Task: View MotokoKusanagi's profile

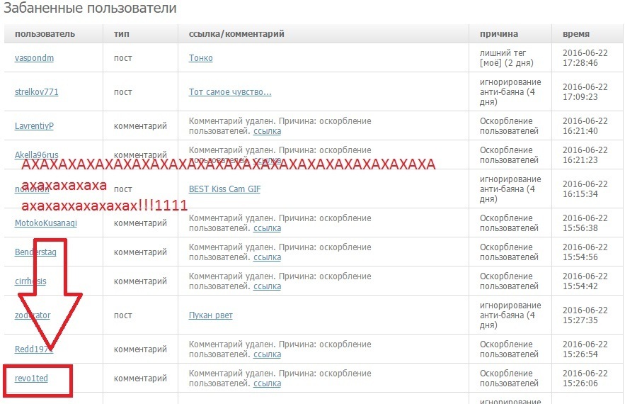Action: (x=45, y=223)
